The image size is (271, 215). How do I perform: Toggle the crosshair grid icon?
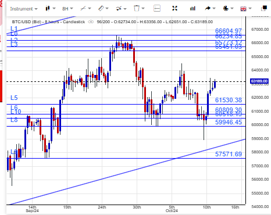157,8
